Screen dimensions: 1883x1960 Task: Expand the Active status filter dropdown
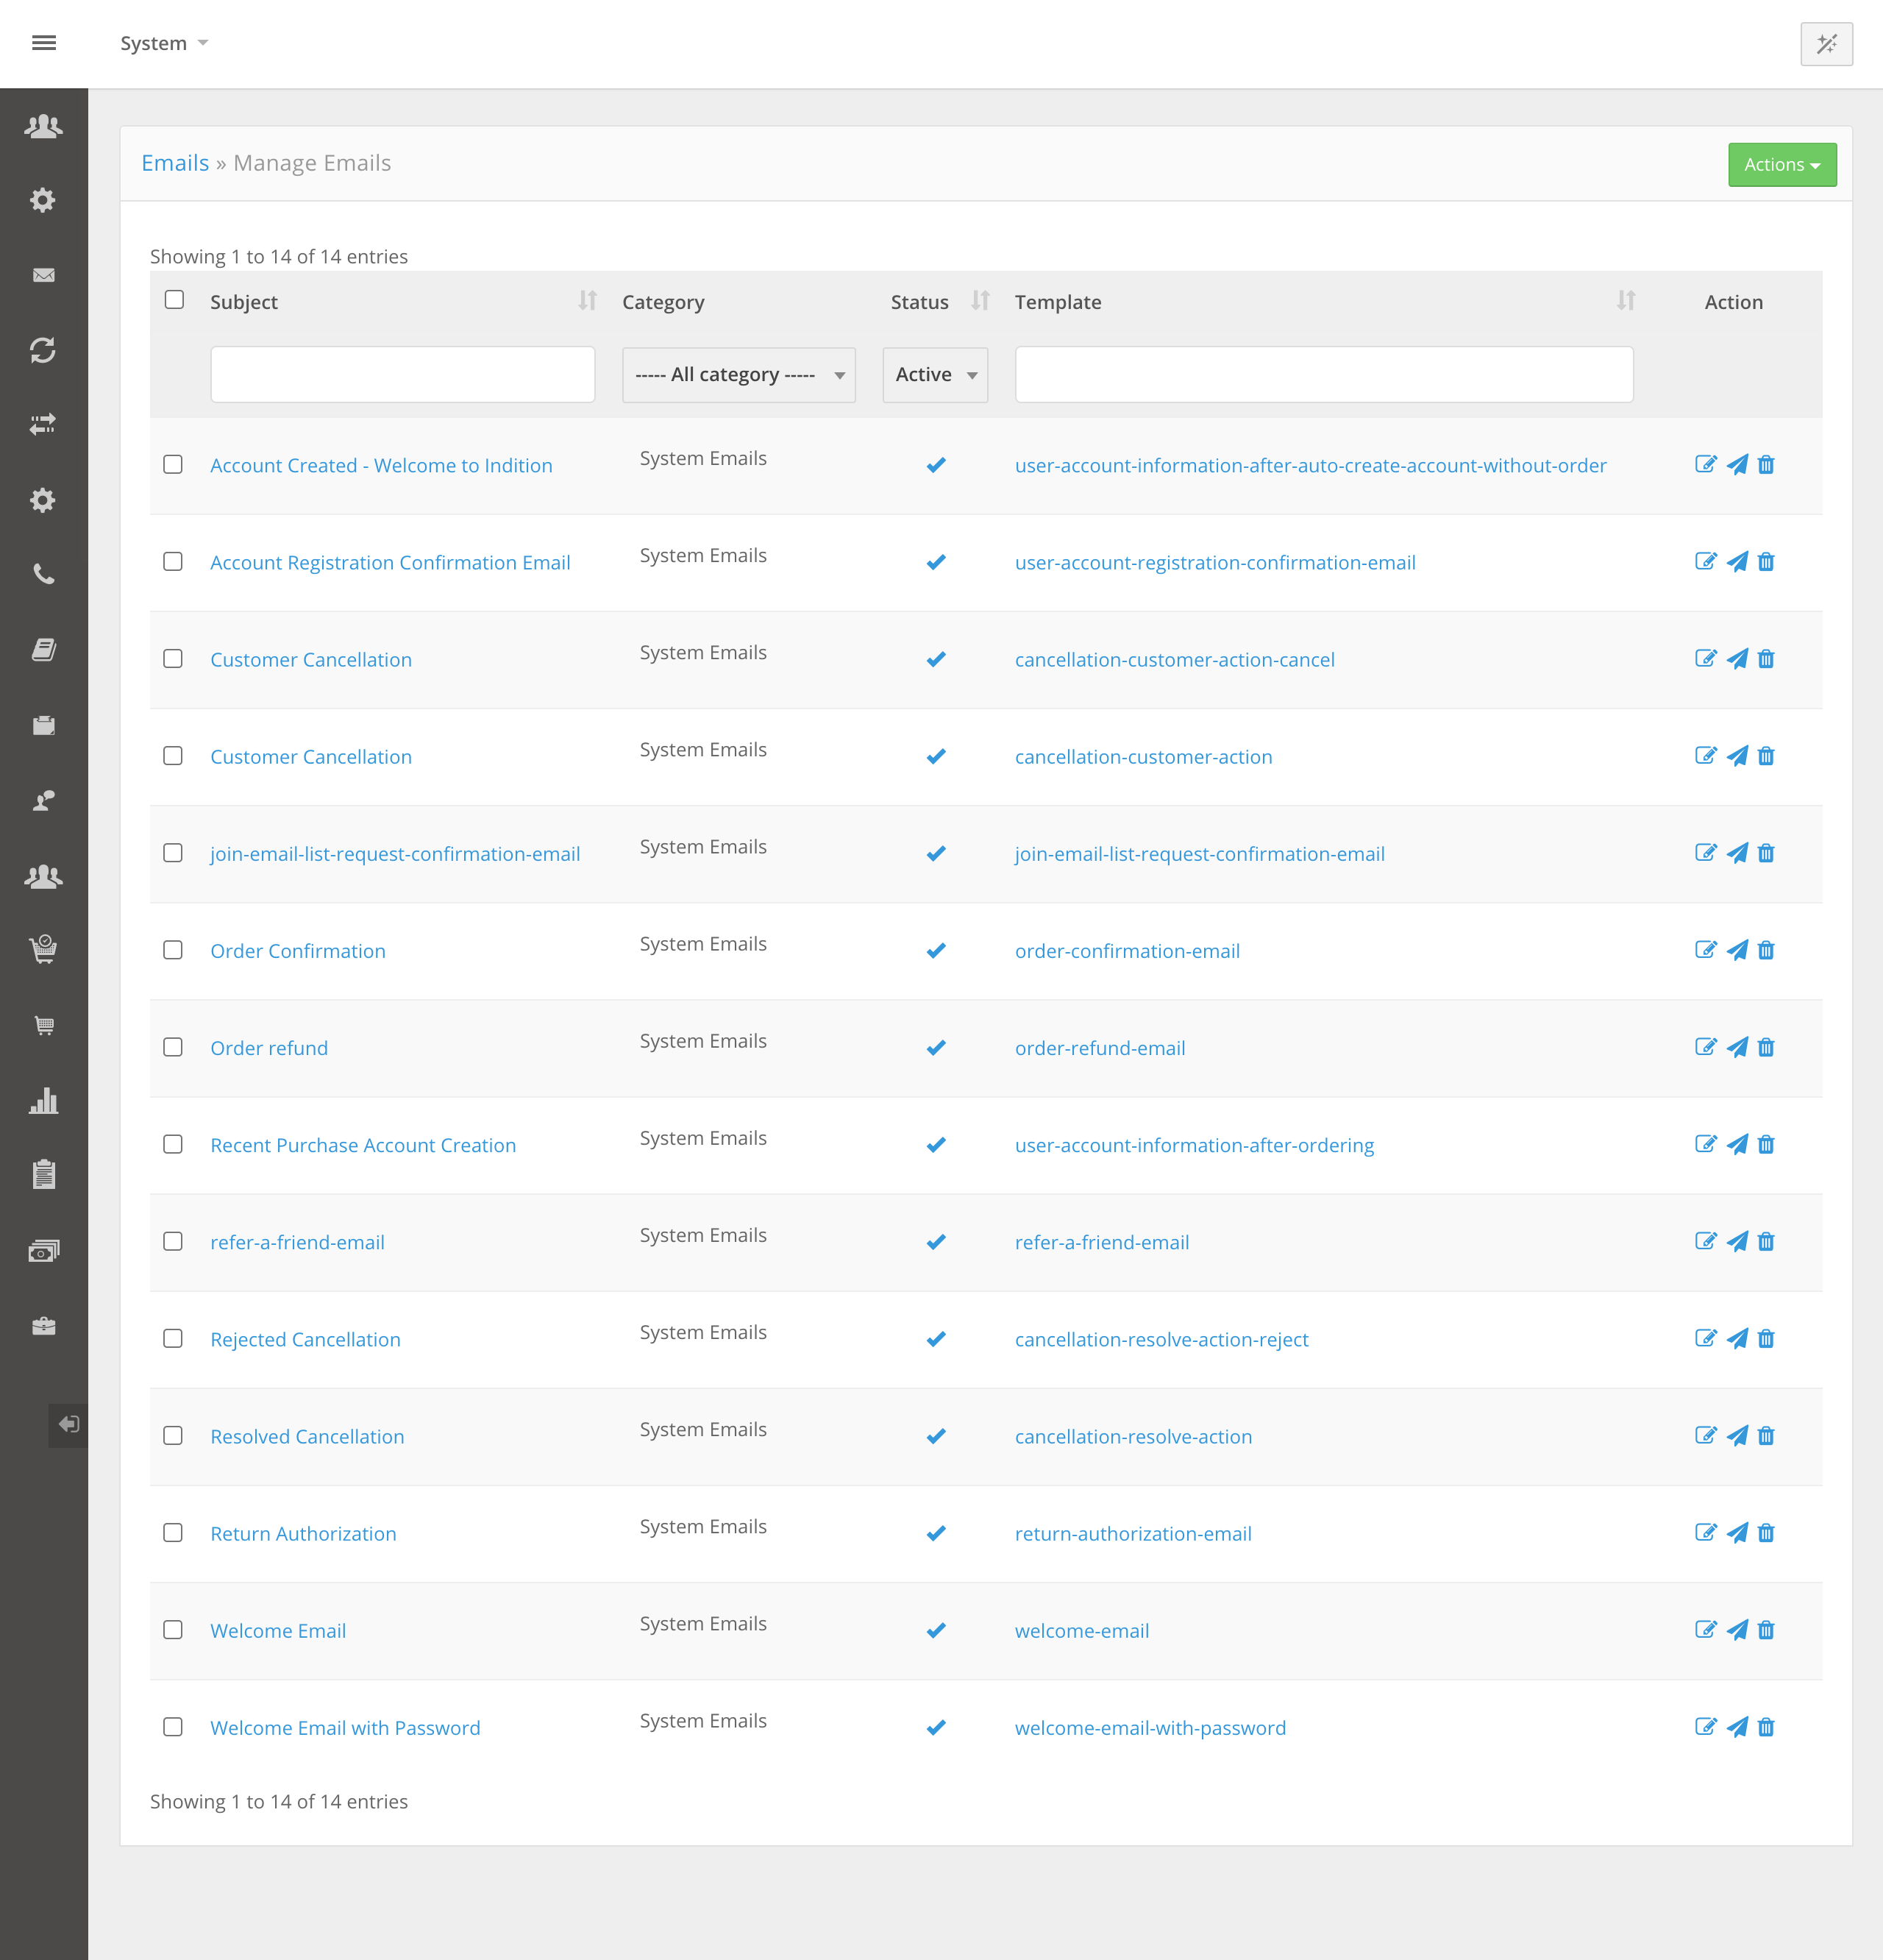[x=934, y=375]
